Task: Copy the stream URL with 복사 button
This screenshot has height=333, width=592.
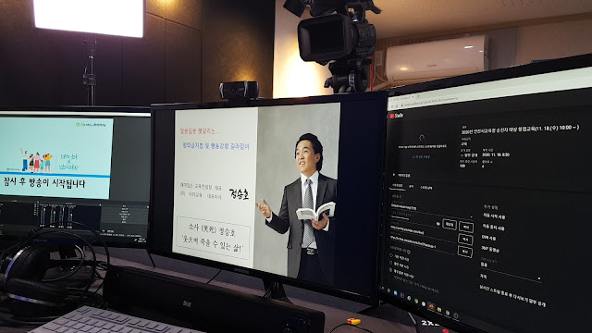Action: (x=465, y=239)
